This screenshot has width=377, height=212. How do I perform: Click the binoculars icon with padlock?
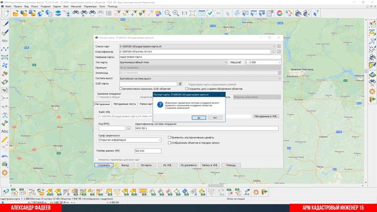click(84, 13)
